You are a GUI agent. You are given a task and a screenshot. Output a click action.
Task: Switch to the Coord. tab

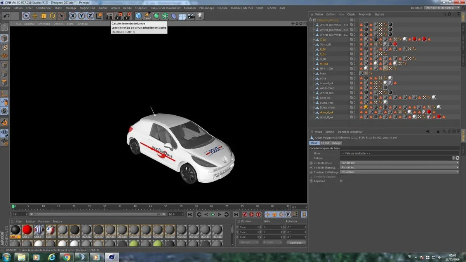coord(325,143)
